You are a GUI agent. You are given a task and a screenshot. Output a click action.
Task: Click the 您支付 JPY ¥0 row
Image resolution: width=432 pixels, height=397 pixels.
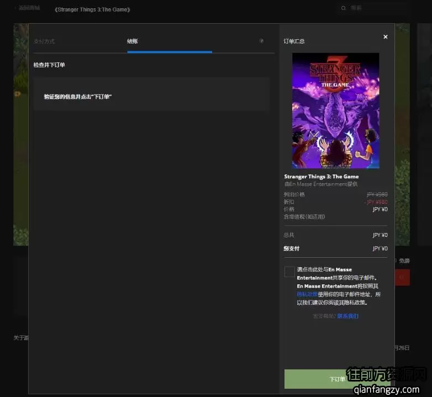[335, 248]
